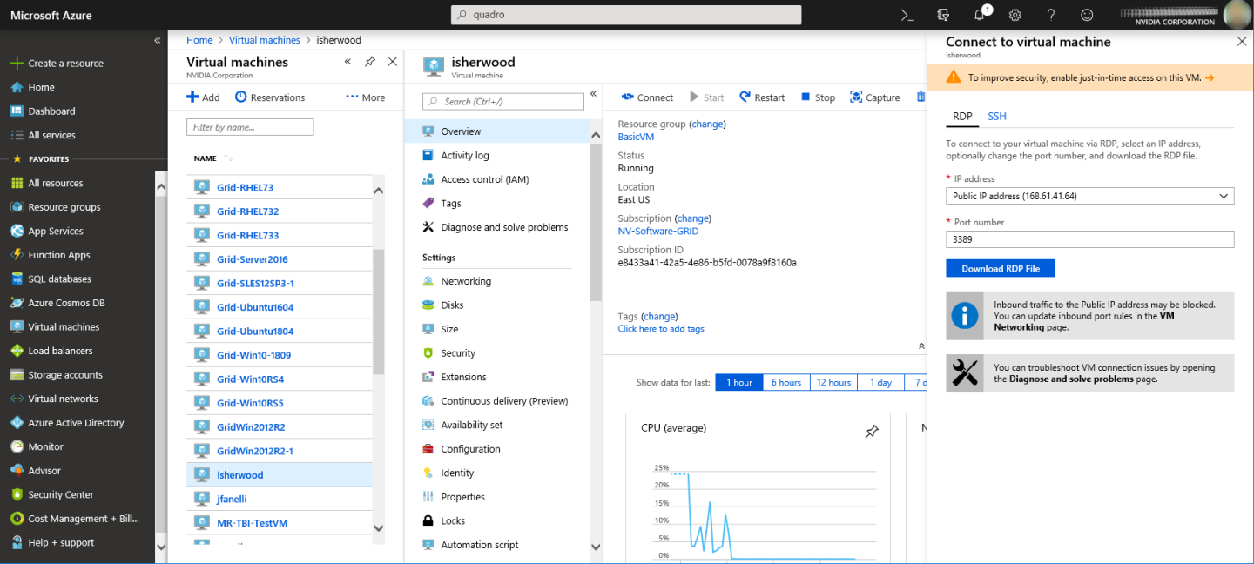Stop the isherwood virtual machine
1254x564 pixels.
coord(817,97)
